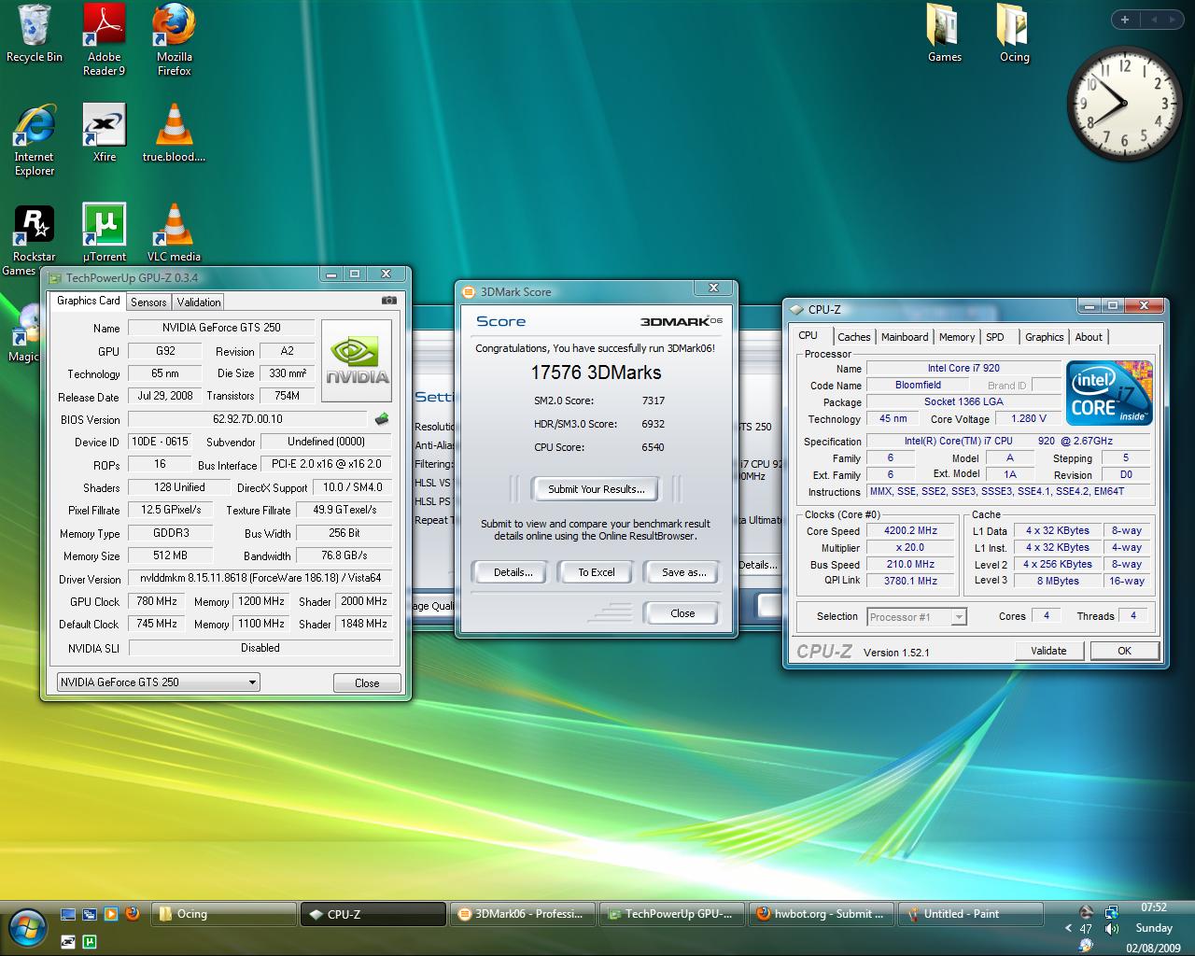Click the desktop analog clock gadget

click(1125, 103)
